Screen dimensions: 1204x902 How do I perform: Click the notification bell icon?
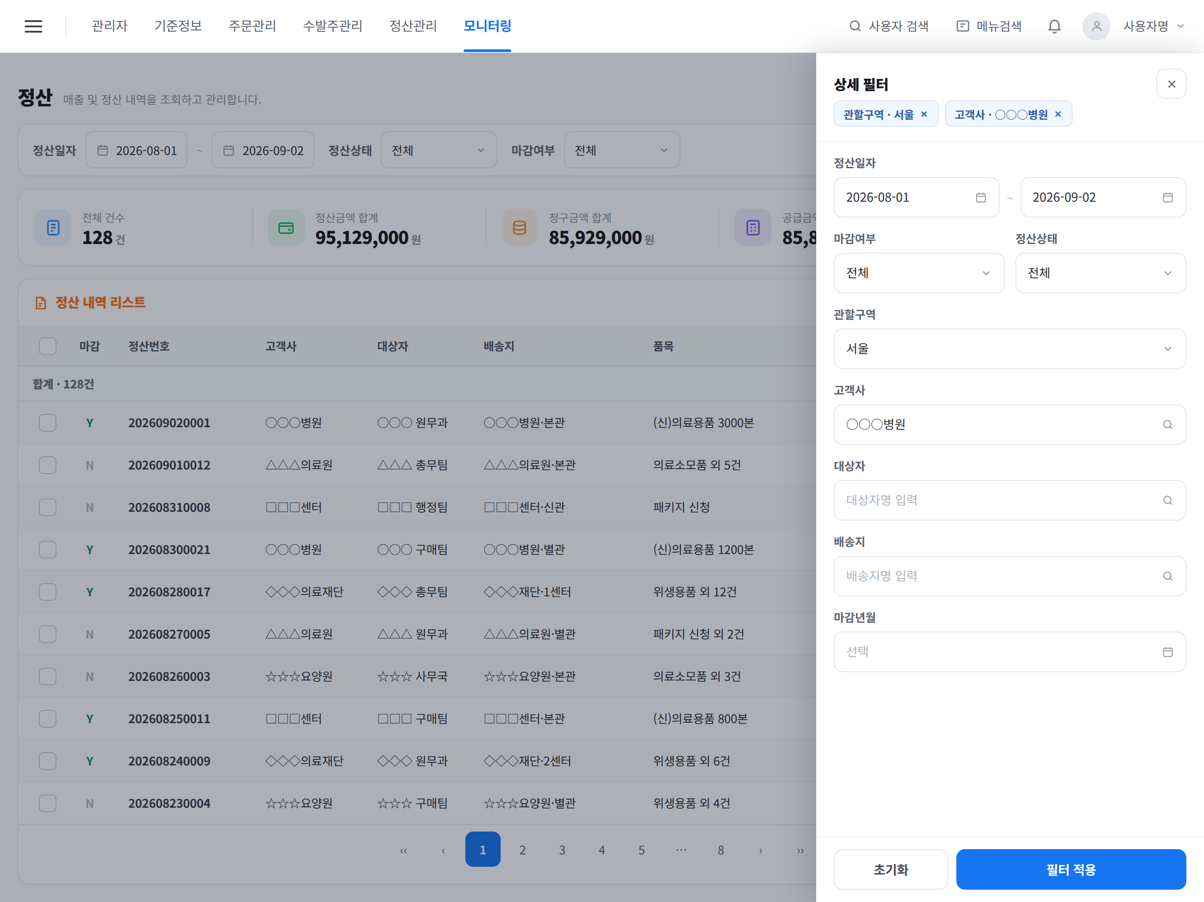pos(1054,26)
